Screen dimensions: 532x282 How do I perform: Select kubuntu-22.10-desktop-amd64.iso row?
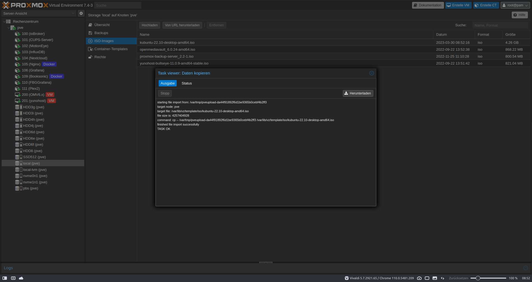point(333,43)
